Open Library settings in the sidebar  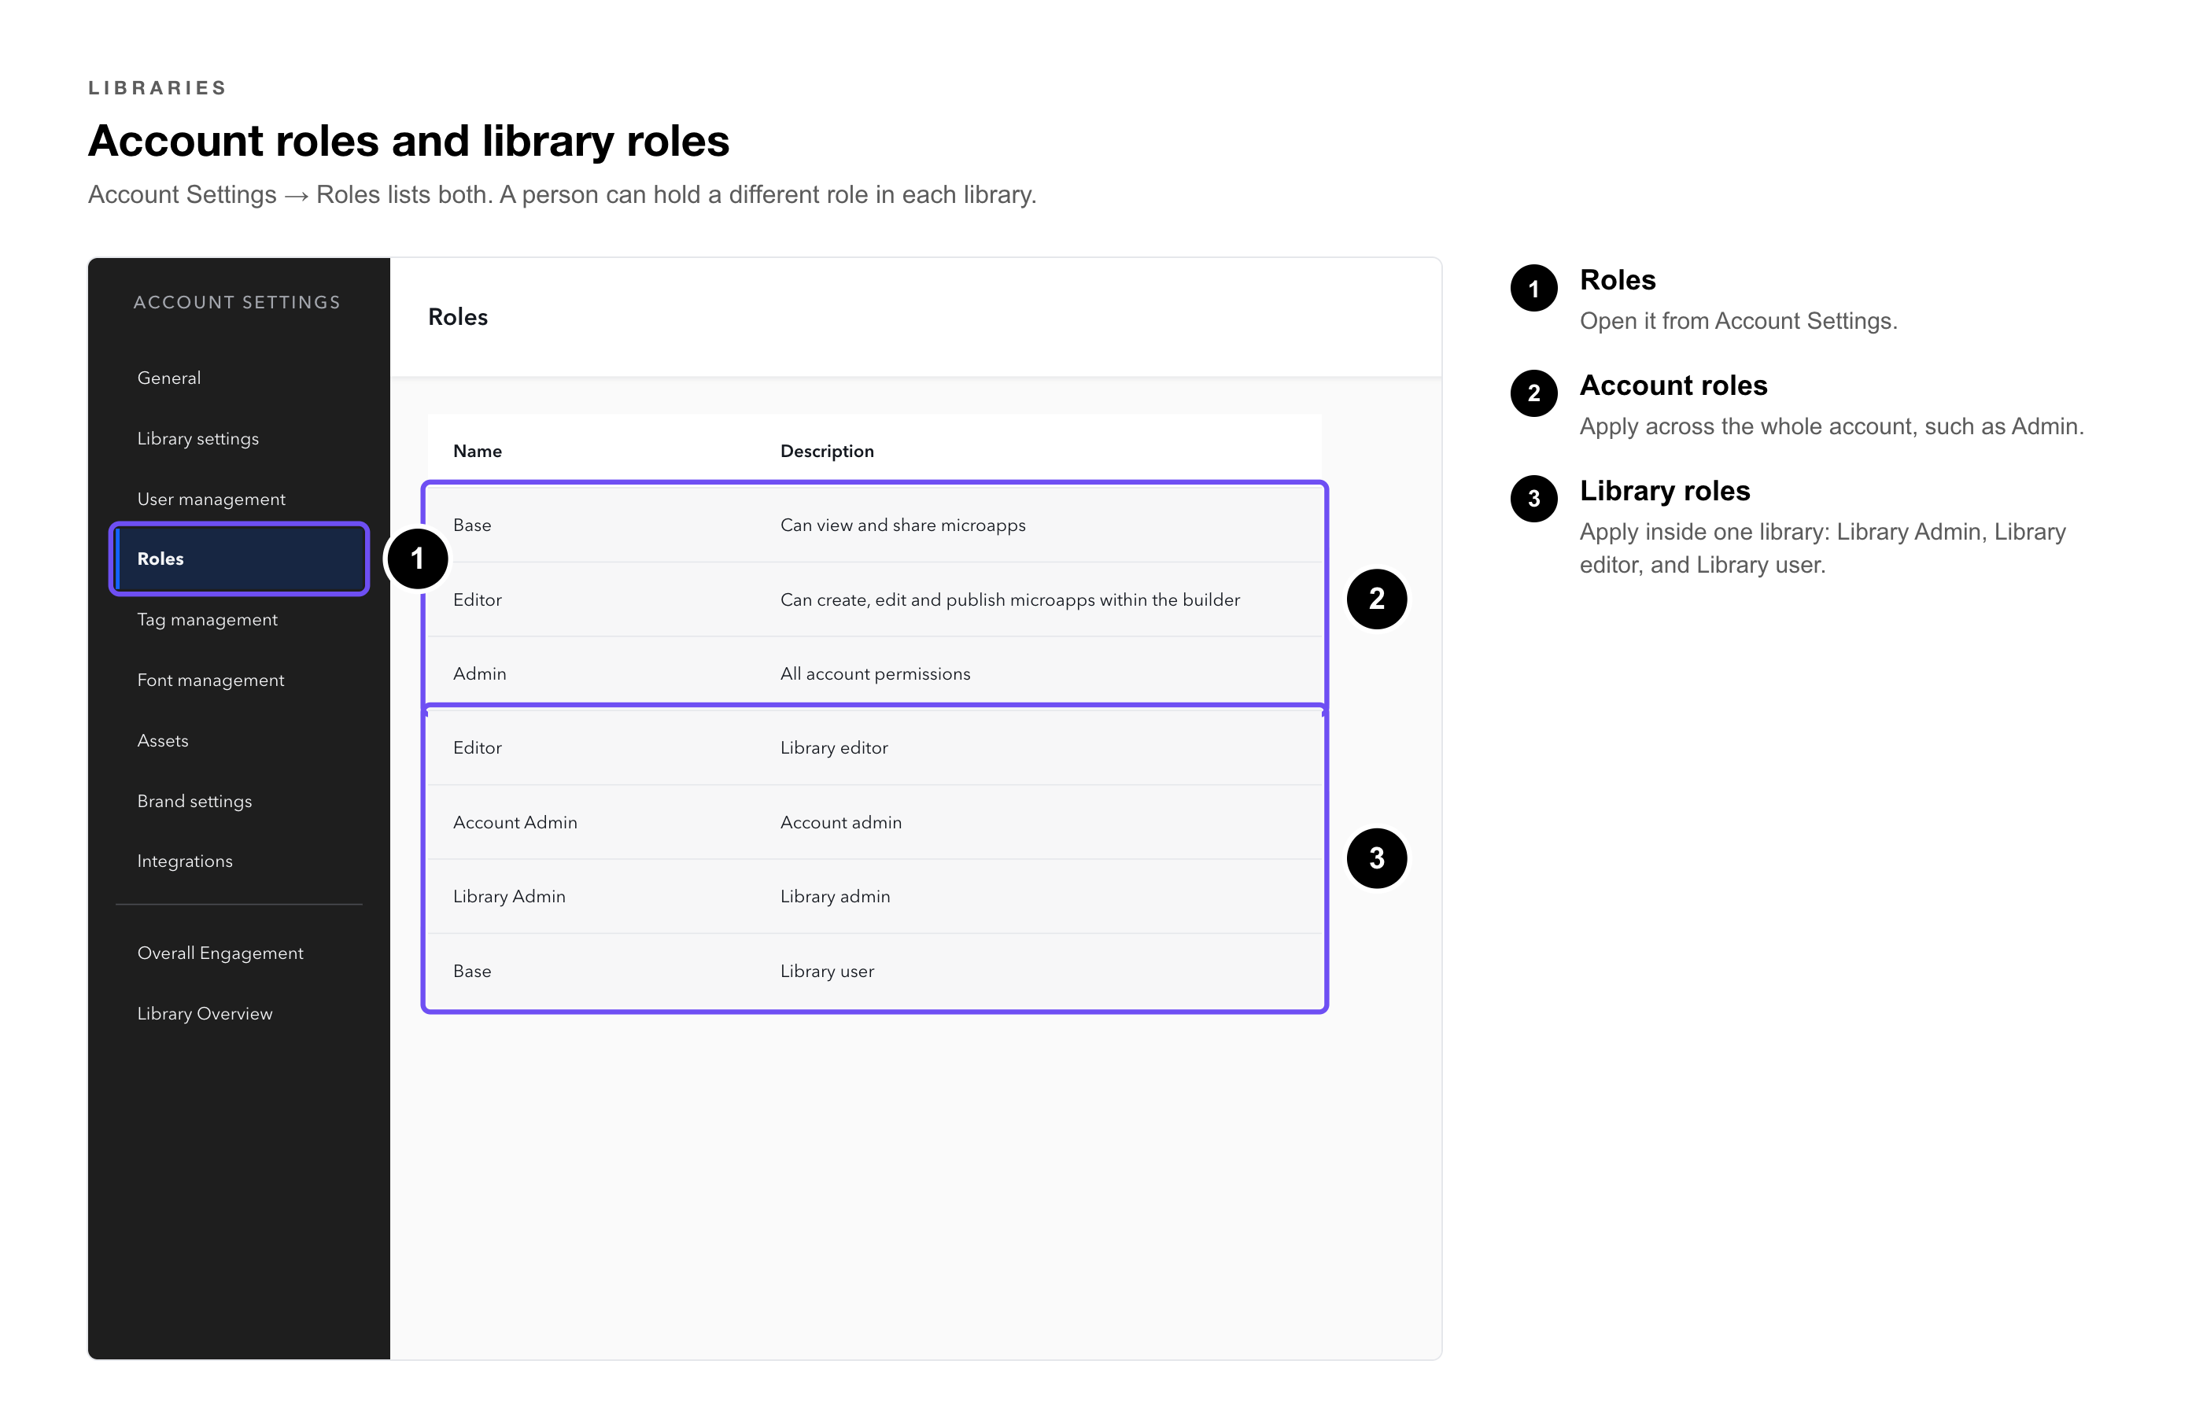point(197,439)
